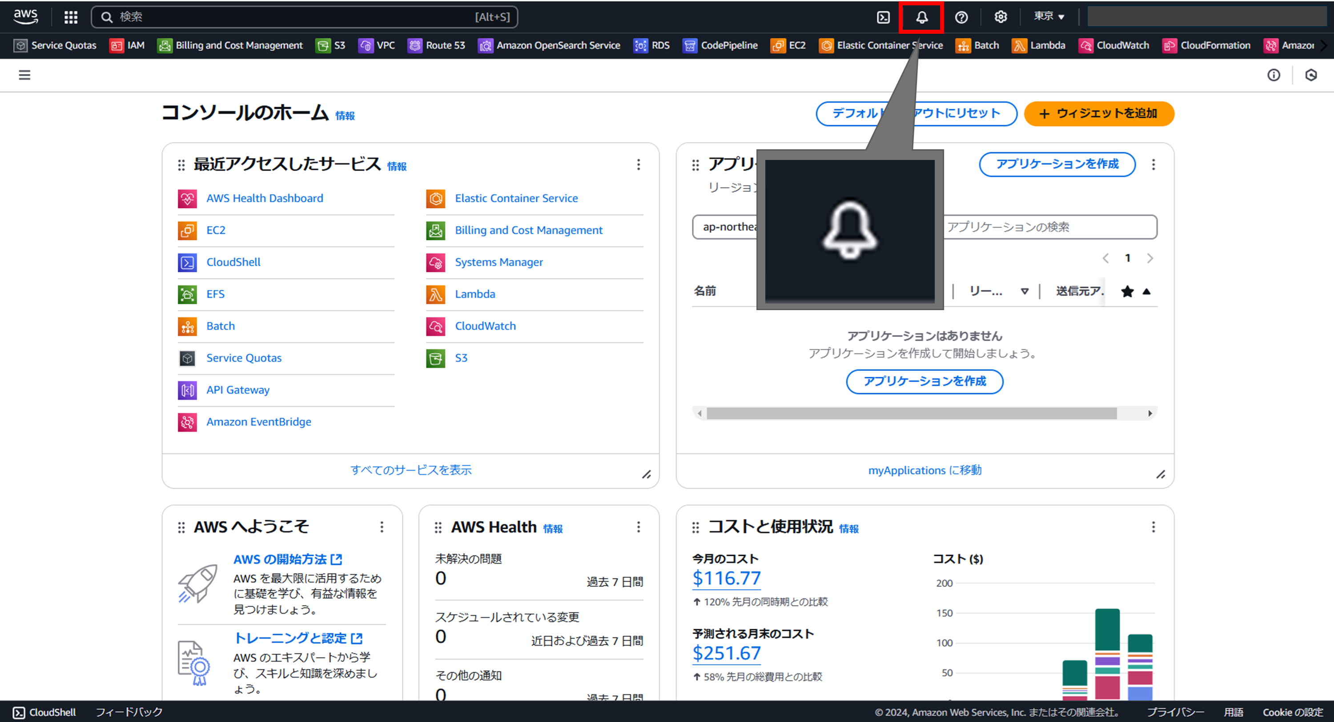The image size is (1334, 722).
Task: Toggle the hamburger side navigation menu
Action: click(24, 75)
